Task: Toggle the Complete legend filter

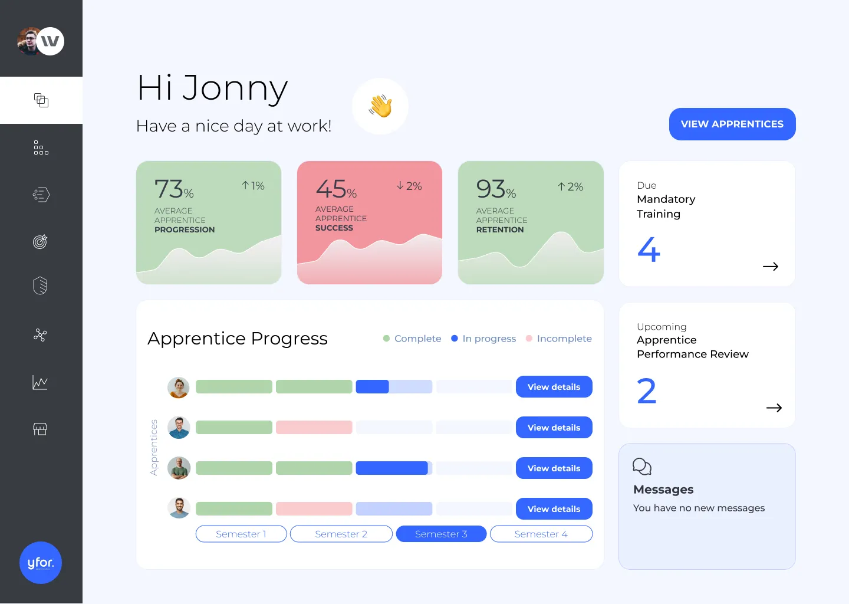Action: [412, 338]
